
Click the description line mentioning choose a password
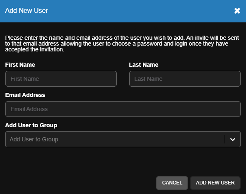[116, 44]
